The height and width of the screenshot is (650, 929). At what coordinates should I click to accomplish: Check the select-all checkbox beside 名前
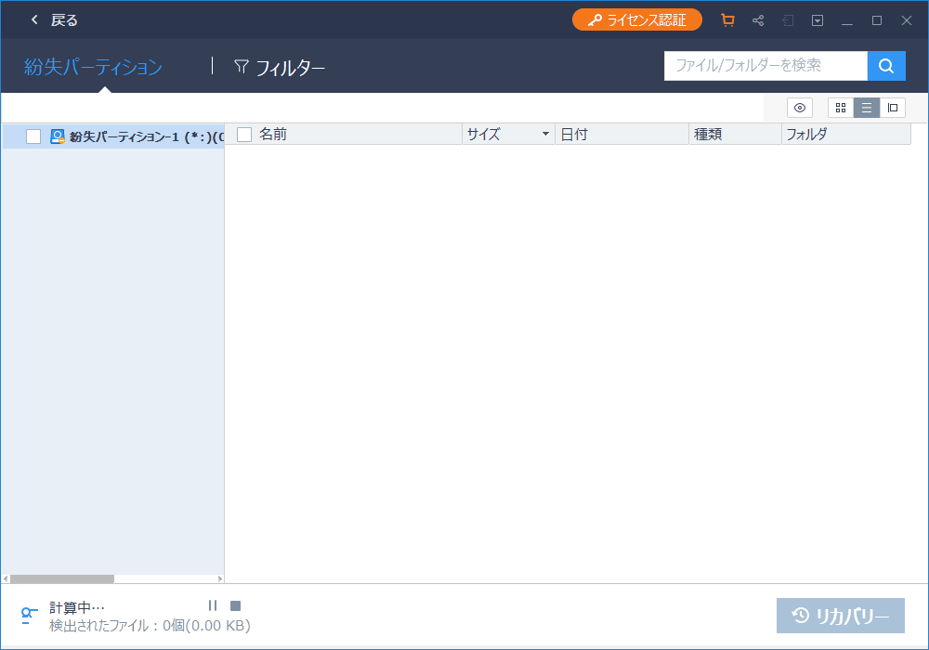[x=244, y=135]
